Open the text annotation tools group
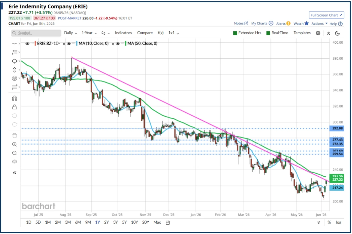Image resolution: width=352 pixels, height=234 pixels. pyautogui.click(x=14, y=52)
